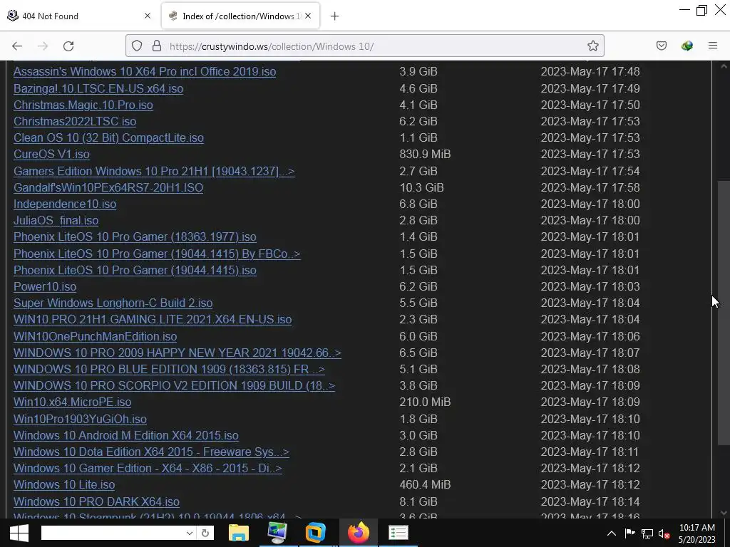This screenshot has width=730, height=547.
Task: Click the browser forward arrow
Action: click(43, 46)
